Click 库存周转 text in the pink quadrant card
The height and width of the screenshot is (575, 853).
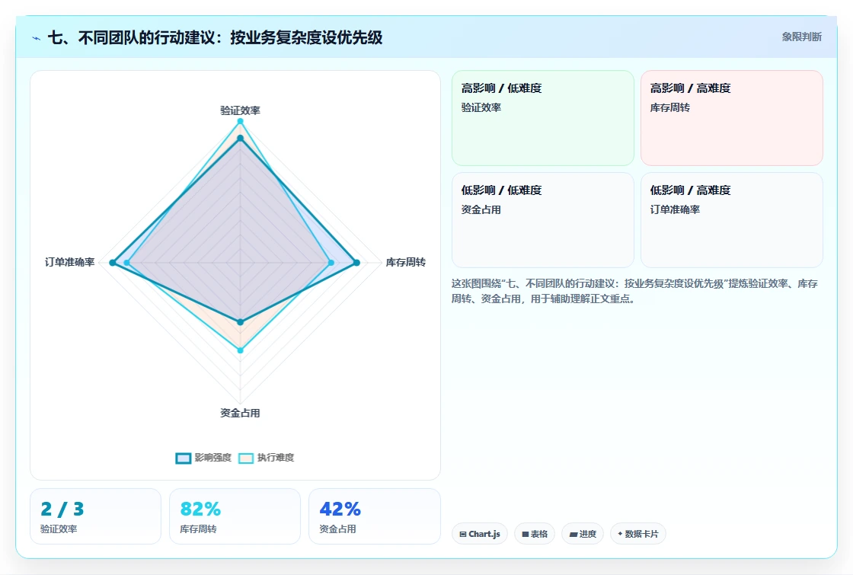[x=669, y=107]
